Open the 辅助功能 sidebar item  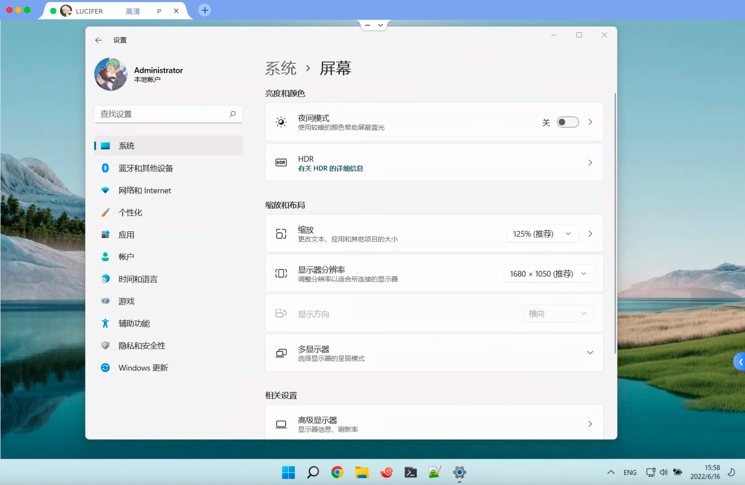coord(134,323)
